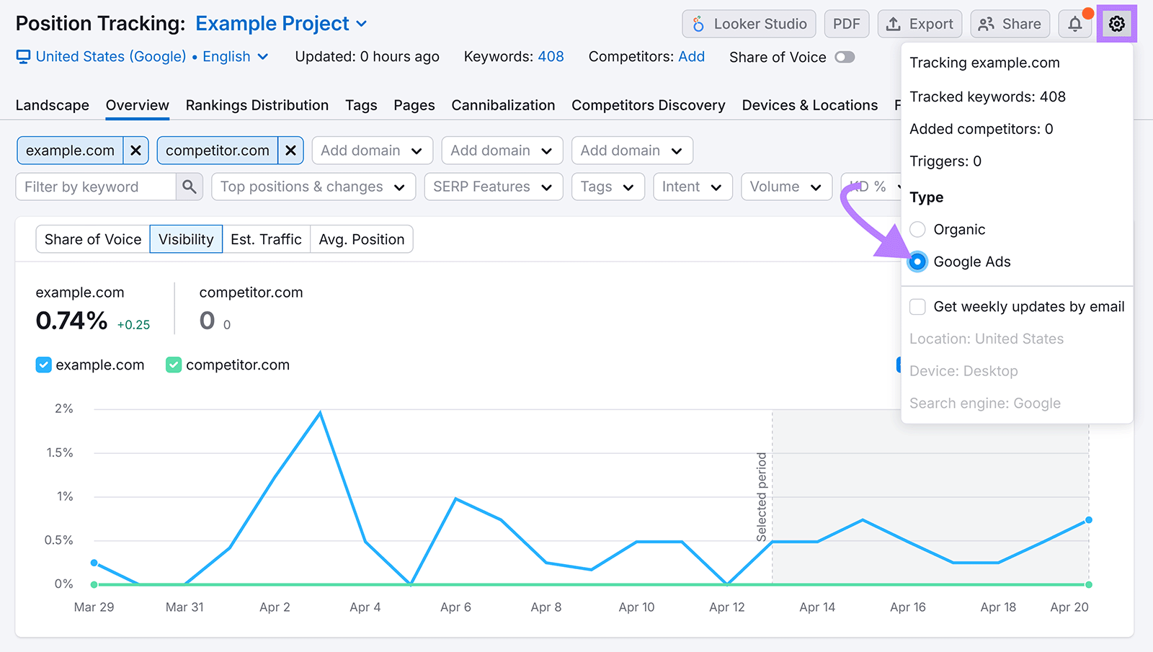
Task: Click the 0.74% visibility value
Action: coord(71,321)
